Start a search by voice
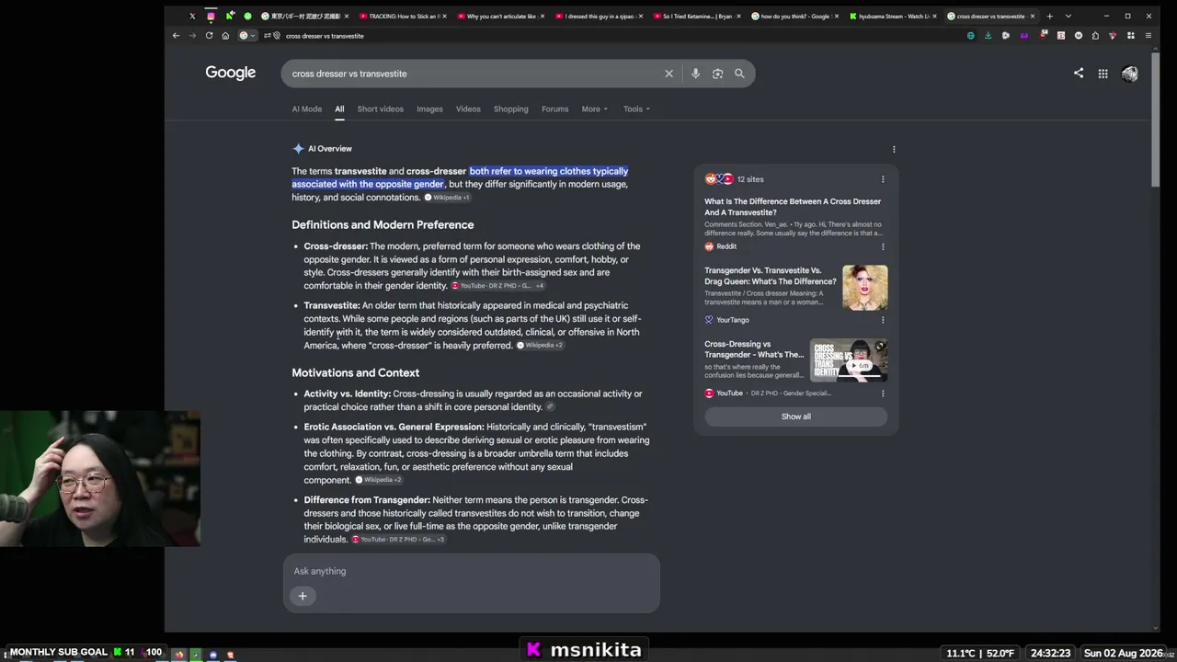The image size is (1177, 662). tap(695, 74)
